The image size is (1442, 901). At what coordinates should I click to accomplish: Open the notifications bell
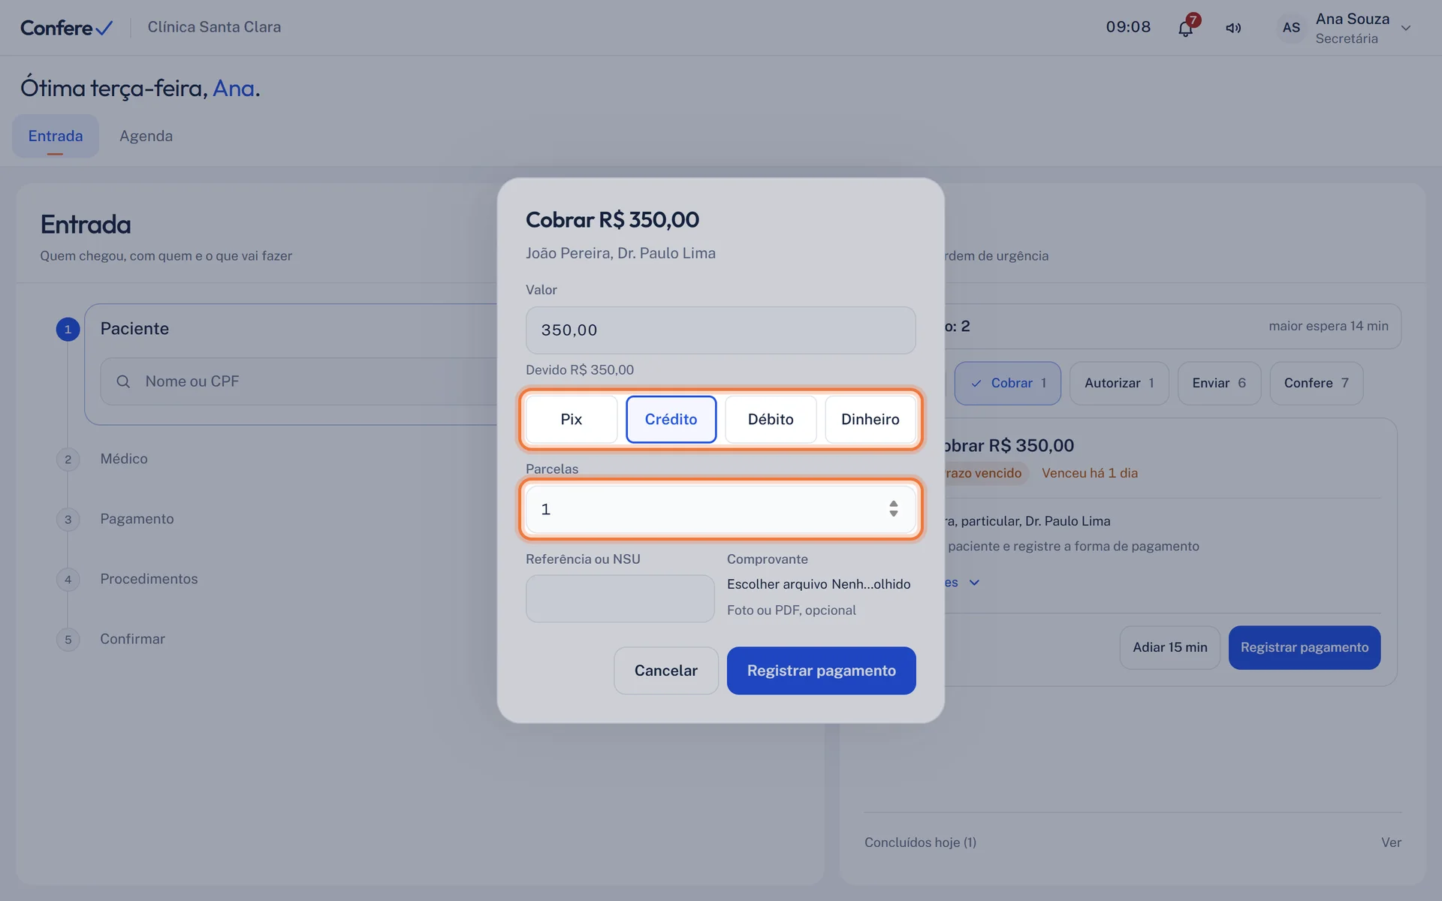pos(1185,29)
